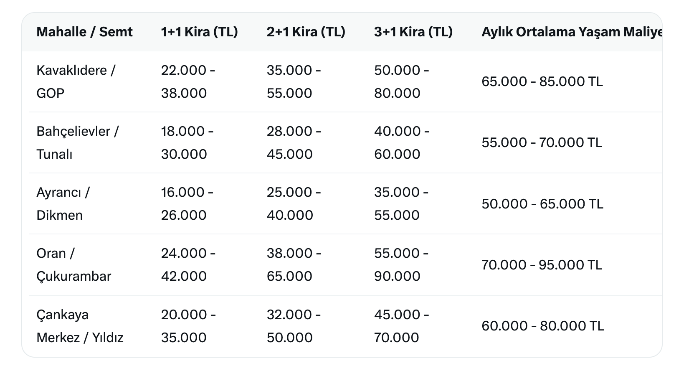Image resolution: width=694 pixels, height=371 pixels.
Task: Select the "65.000 - 85.000 TL" cost cell
Action: tap(542, 81)
